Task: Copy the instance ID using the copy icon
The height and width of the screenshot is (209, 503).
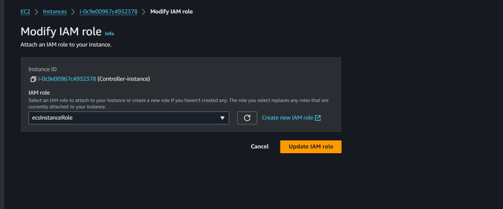Action: click(33, 79)
